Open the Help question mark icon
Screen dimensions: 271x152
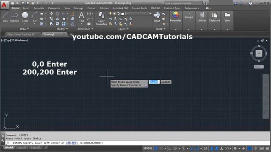250,3
